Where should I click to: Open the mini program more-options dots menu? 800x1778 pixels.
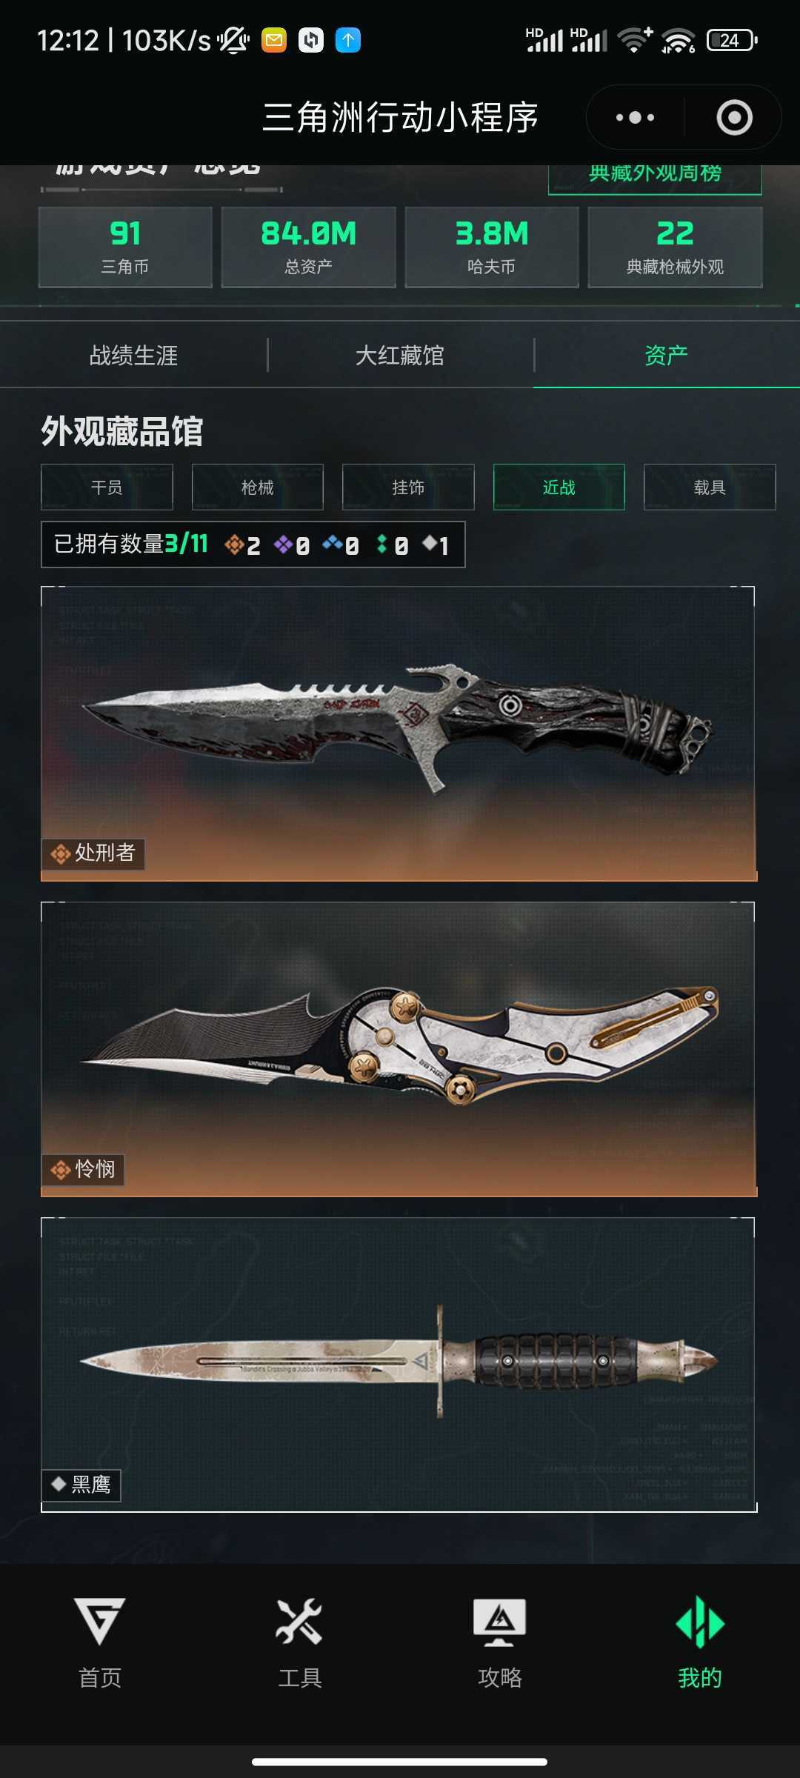pyautogui.click(x=635, y=118)
